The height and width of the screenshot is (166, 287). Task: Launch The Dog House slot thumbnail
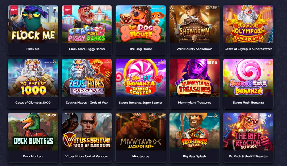141,24
